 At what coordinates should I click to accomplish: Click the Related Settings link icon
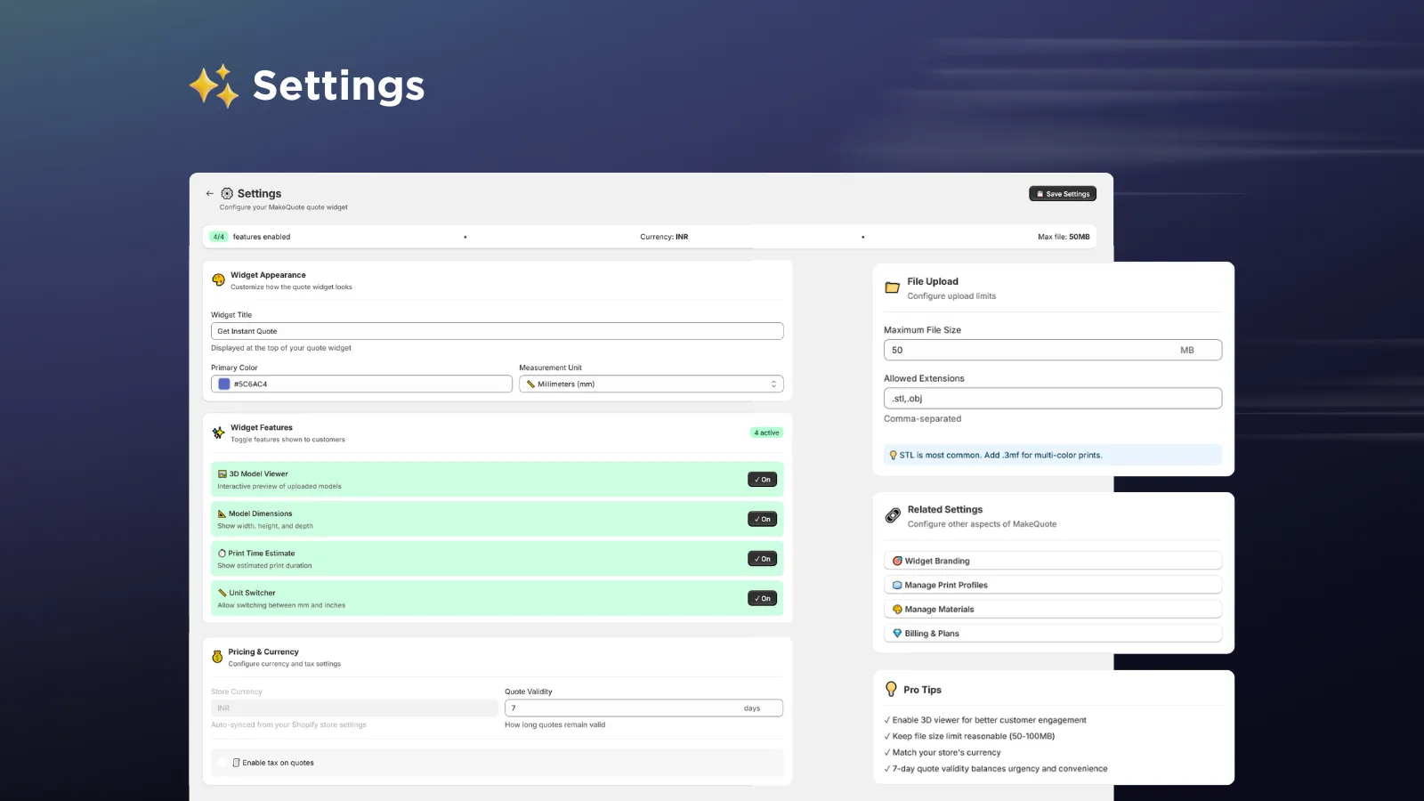893,514
